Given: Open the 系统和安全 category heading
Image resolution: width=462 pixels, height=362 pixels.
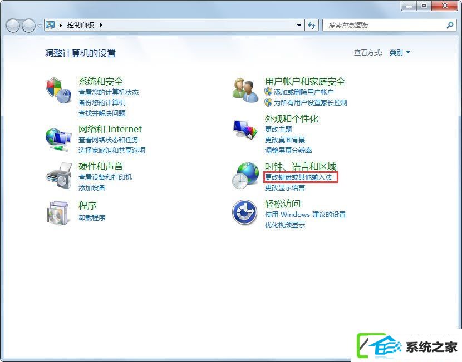Looking at the screenshot, I should click(x=101, y=81).
